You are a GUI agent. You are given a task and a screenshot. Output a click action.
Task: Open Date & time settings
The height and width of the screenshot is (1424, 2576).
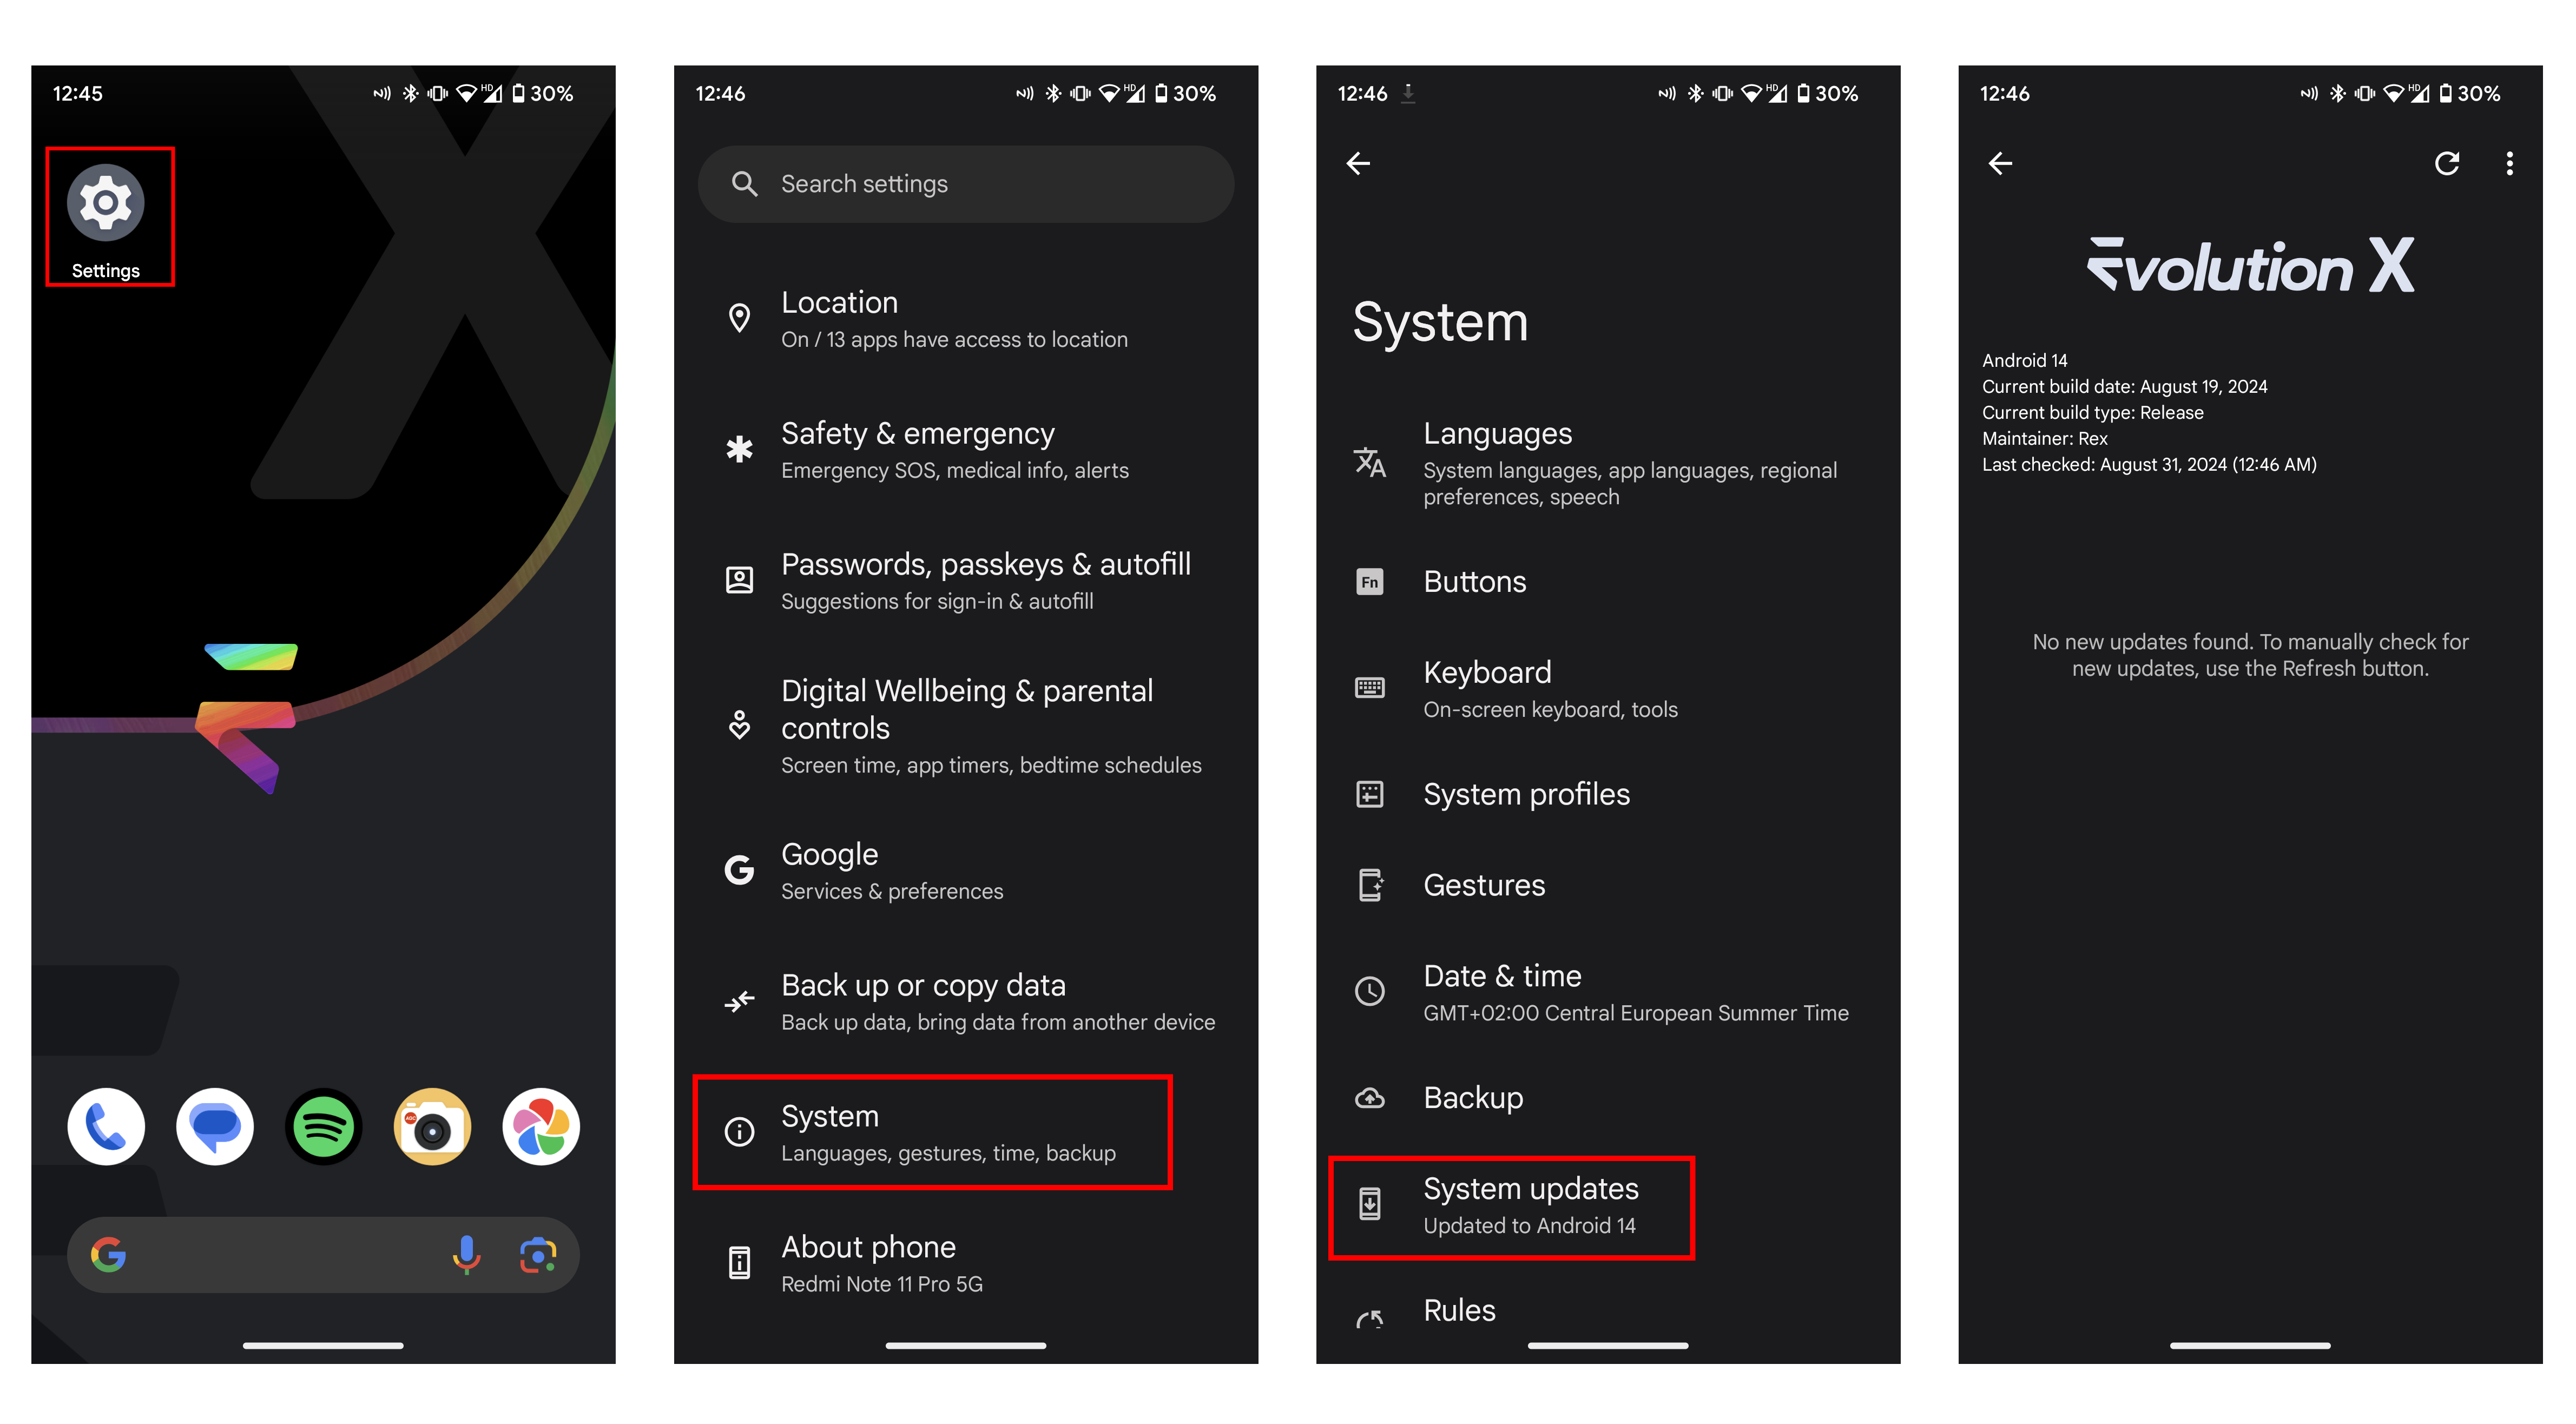(x=1608, y=992)
